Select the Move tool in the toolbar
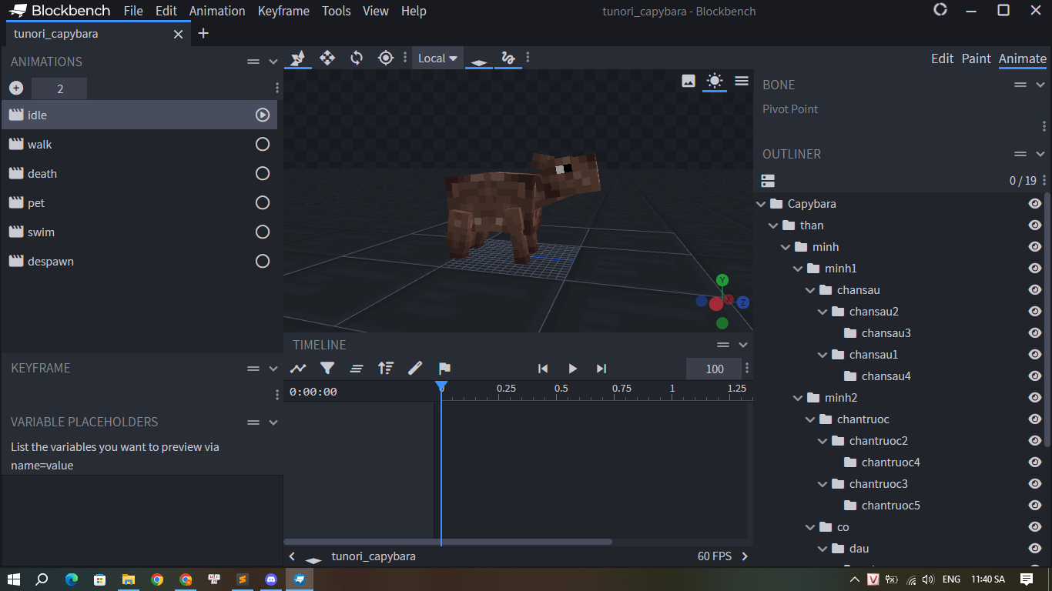This screenshot has width=1052, height=591. click(327, 58)
